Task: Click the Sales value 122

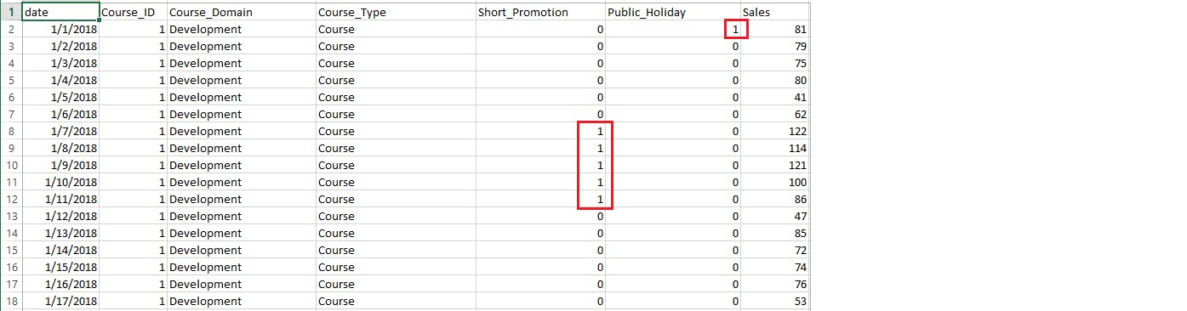Action: pyautogui.click(x=774, y=132)
